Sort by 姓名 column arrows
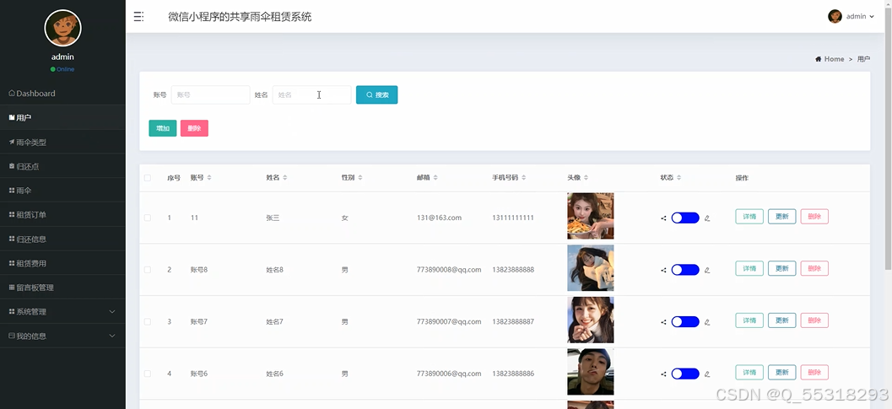This screenshot has width=892, height=409. click(285, 178)
